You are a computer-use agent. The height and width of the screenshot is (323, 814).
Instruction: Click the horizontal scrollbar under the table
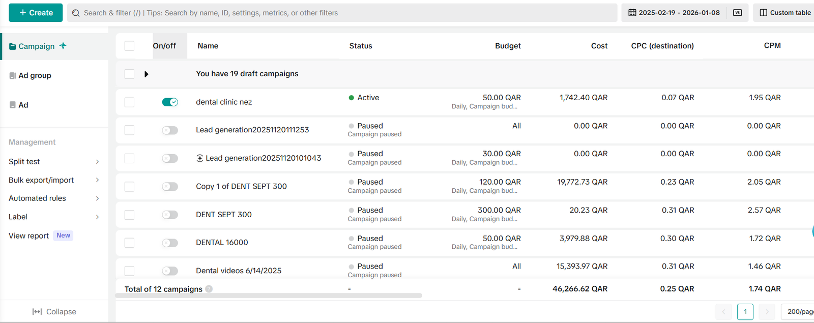269,296
